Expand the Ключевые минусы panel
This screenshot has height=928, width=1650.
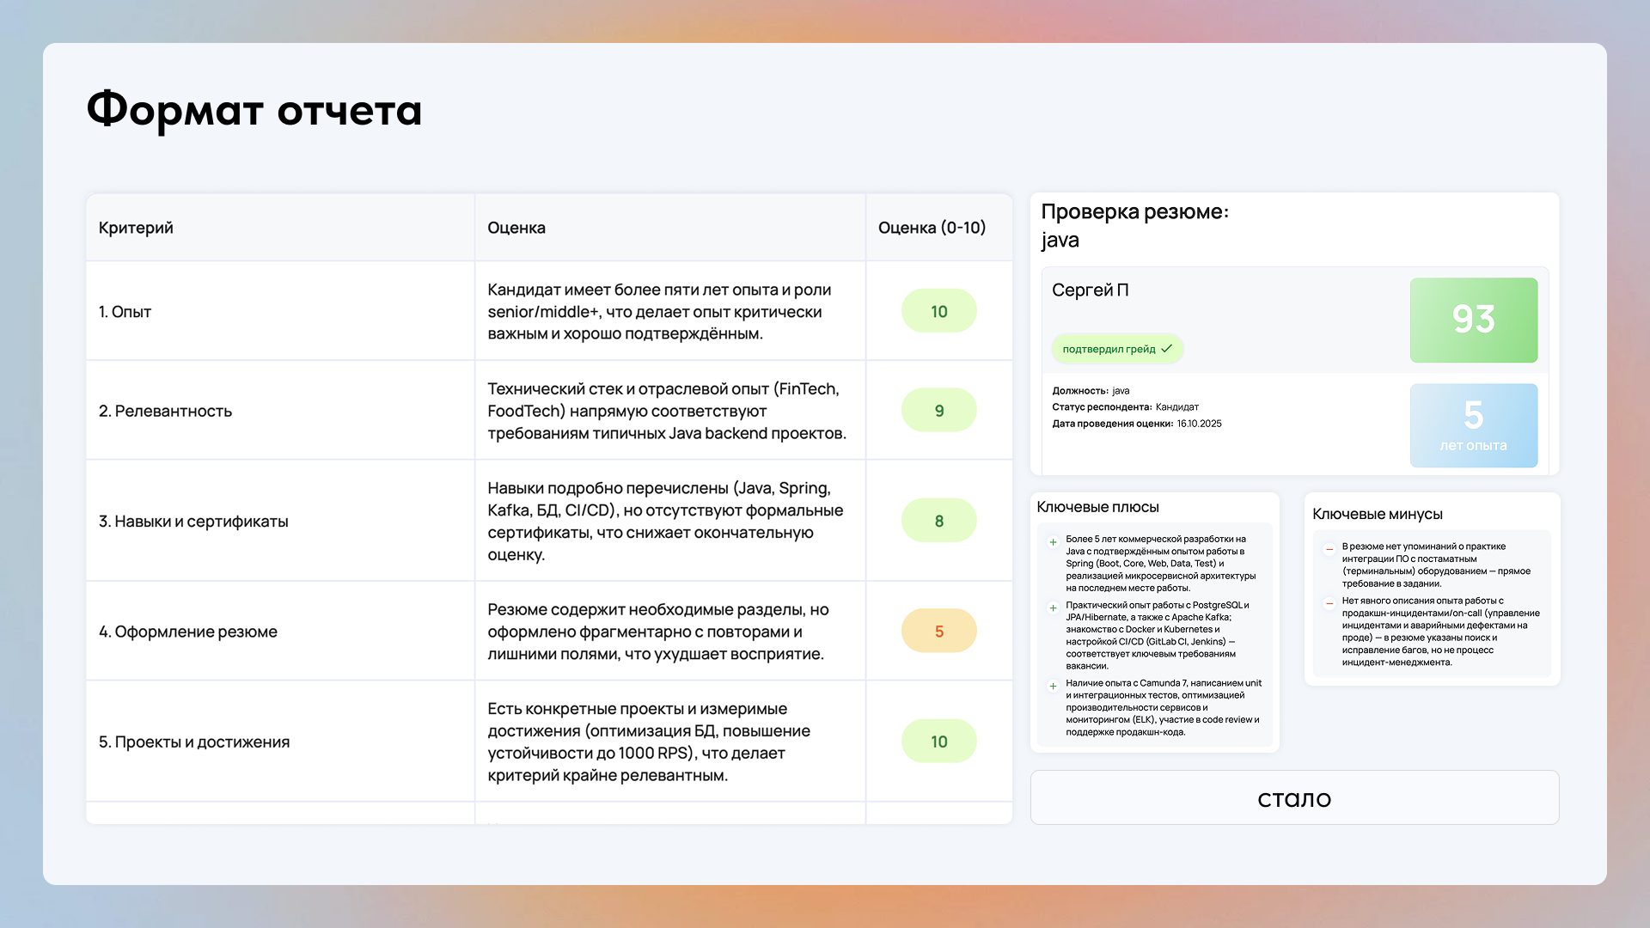[x=1378, y=514]
